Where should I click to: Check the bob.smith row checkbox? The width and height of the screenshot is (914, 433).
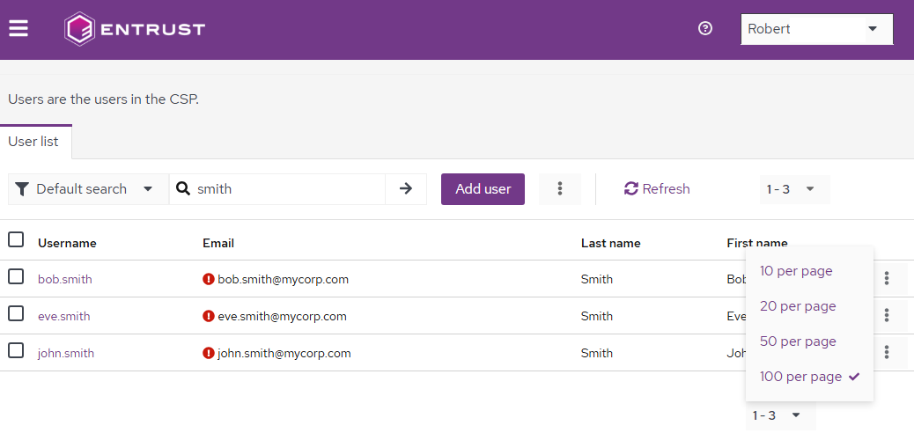[16, 277]
